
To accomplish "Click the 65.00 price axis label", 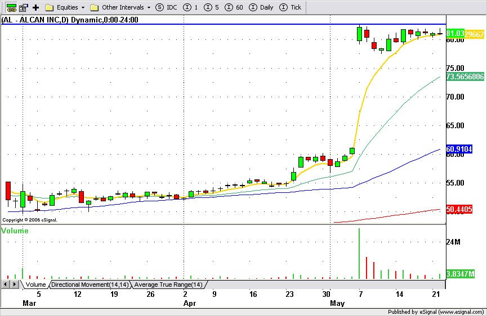I will [x=455, y=125].
